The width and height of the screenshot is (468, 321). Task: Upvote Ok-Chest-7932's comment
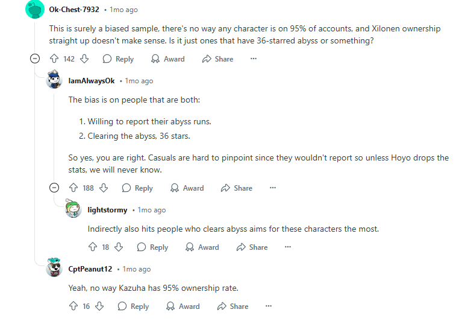tap(54, 59)
